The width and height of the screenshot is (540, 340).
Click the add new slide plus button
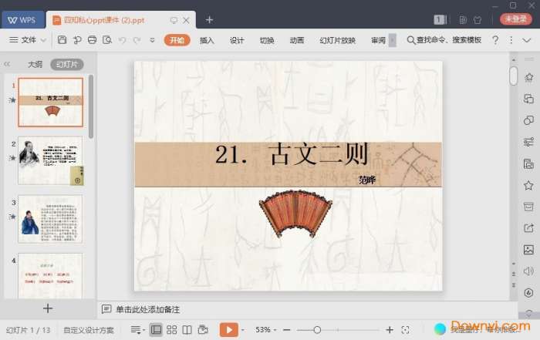click(48, 308)
